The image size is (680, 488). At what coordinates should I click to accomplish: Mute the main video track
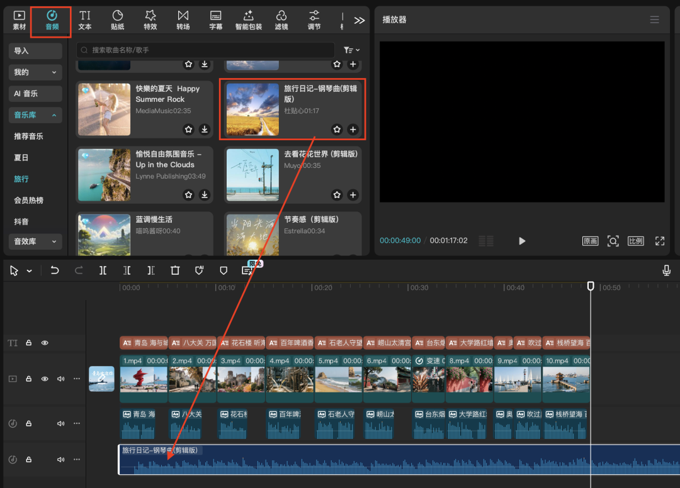61,379
